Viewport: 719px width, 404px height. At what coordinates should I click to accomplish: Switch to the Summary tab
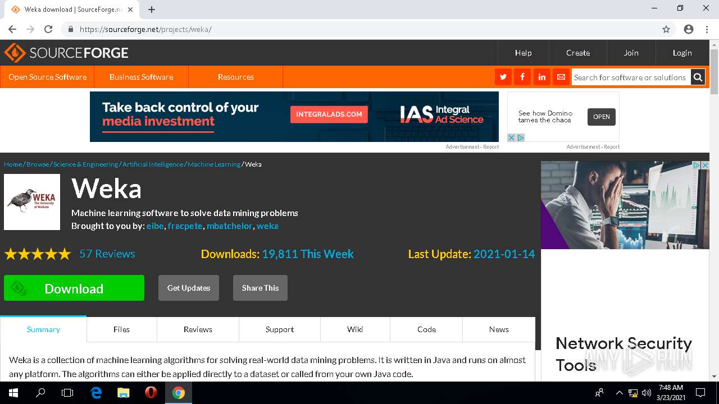pos(43,329)
